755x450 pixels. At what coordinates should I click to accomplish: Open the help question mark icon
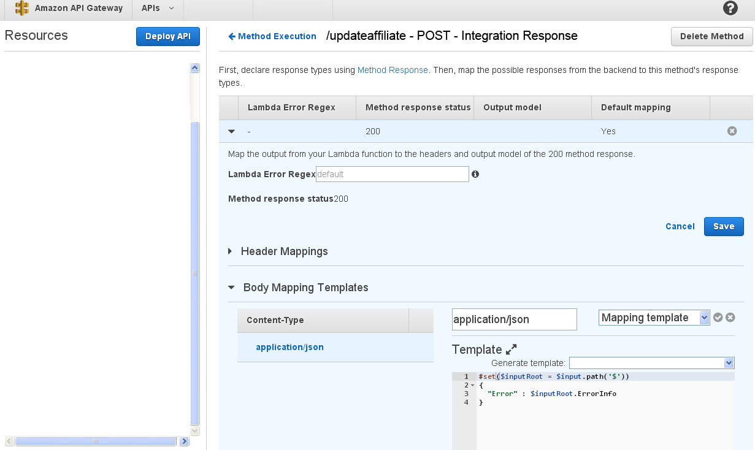(730, 8)
